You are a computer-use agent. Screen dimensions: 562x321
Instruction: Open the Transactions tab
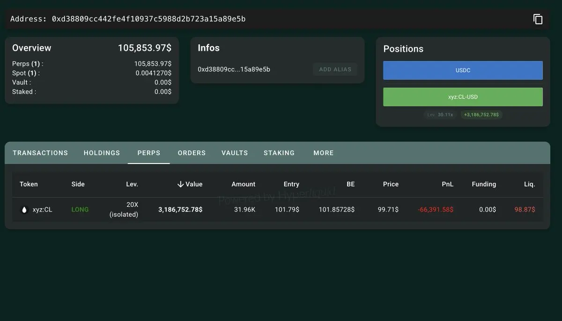pyautogui.click(x=40, y=153)
